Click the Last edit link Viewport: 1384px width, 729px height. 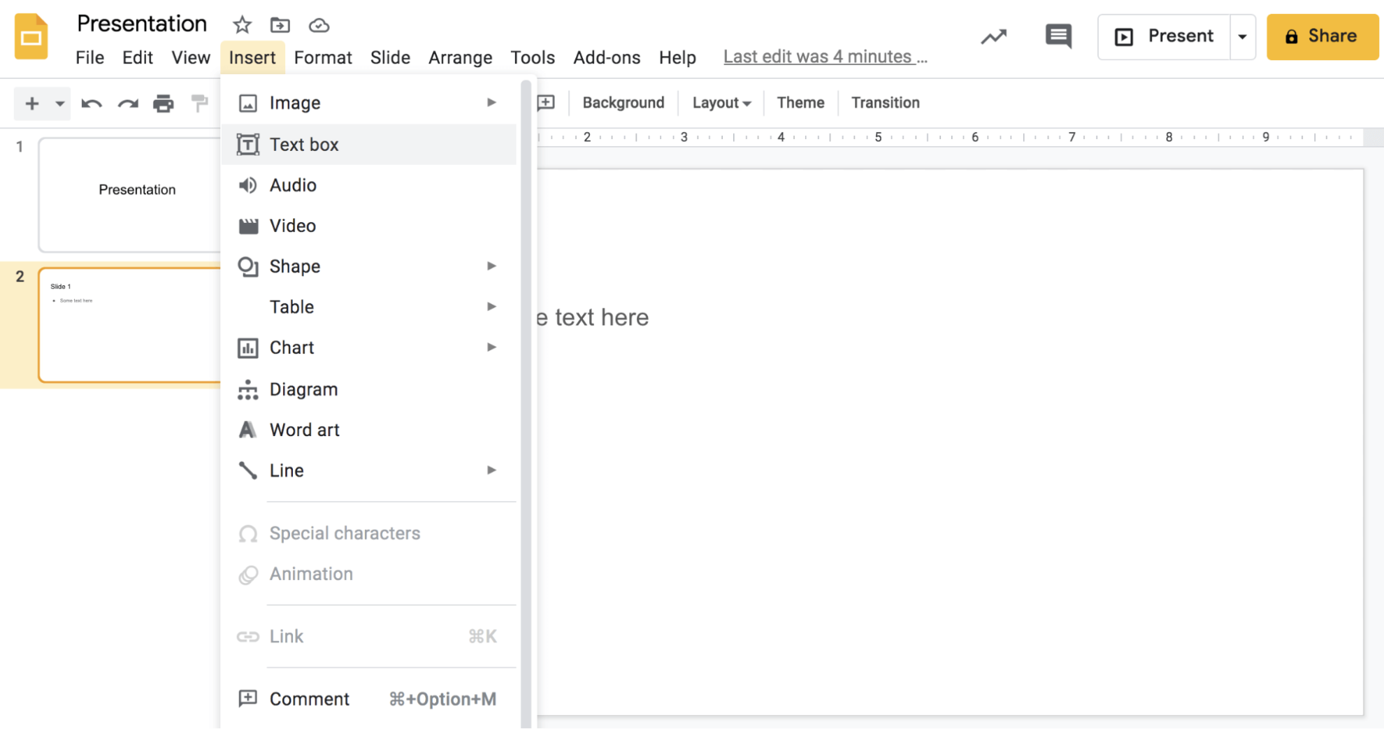pyautogui.click(x=825, y=56)
